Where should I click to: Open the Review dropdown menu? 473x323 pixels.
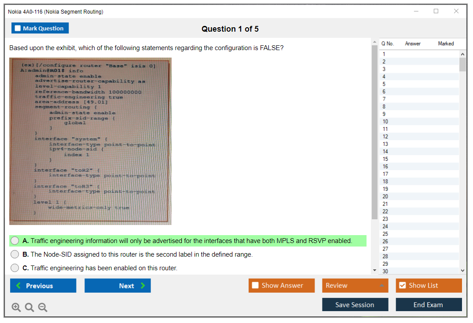tap(355, 286)
